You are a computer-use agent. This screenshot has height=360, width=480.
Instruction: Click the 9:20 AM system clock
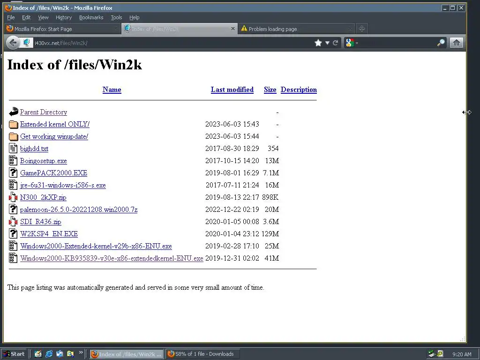(x=462, y=354)
